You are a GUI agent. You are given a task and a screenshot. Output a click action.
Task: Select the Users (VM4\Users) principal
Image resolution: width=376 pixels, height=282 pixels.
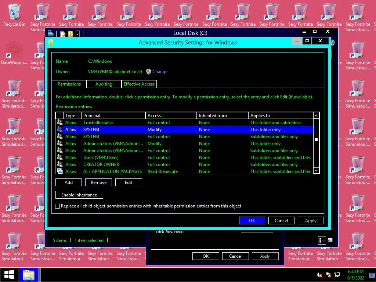click(x=101, y=158)
